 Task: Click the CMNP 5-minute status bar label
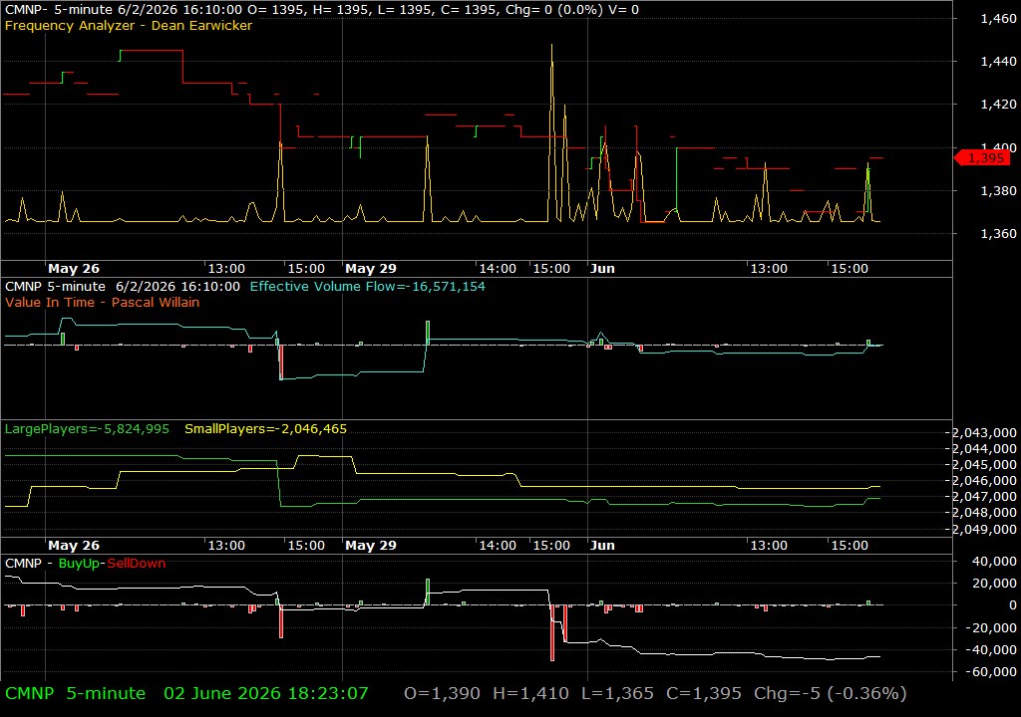click(76, 693)
